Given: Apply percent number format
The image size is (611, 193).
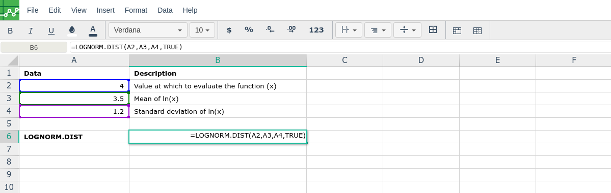Looking at the screenshot, I should click(249, 30).
